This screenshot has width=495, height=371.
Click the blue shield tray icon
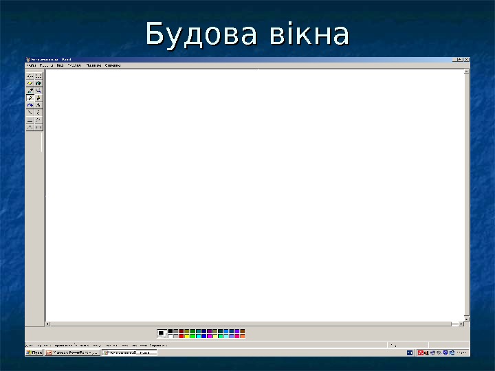pos(445,352)
